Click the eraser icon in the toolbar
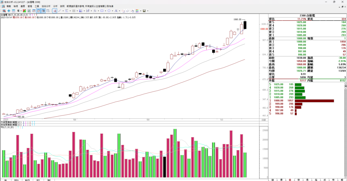The image size is (347, 181). coord(127,11)
